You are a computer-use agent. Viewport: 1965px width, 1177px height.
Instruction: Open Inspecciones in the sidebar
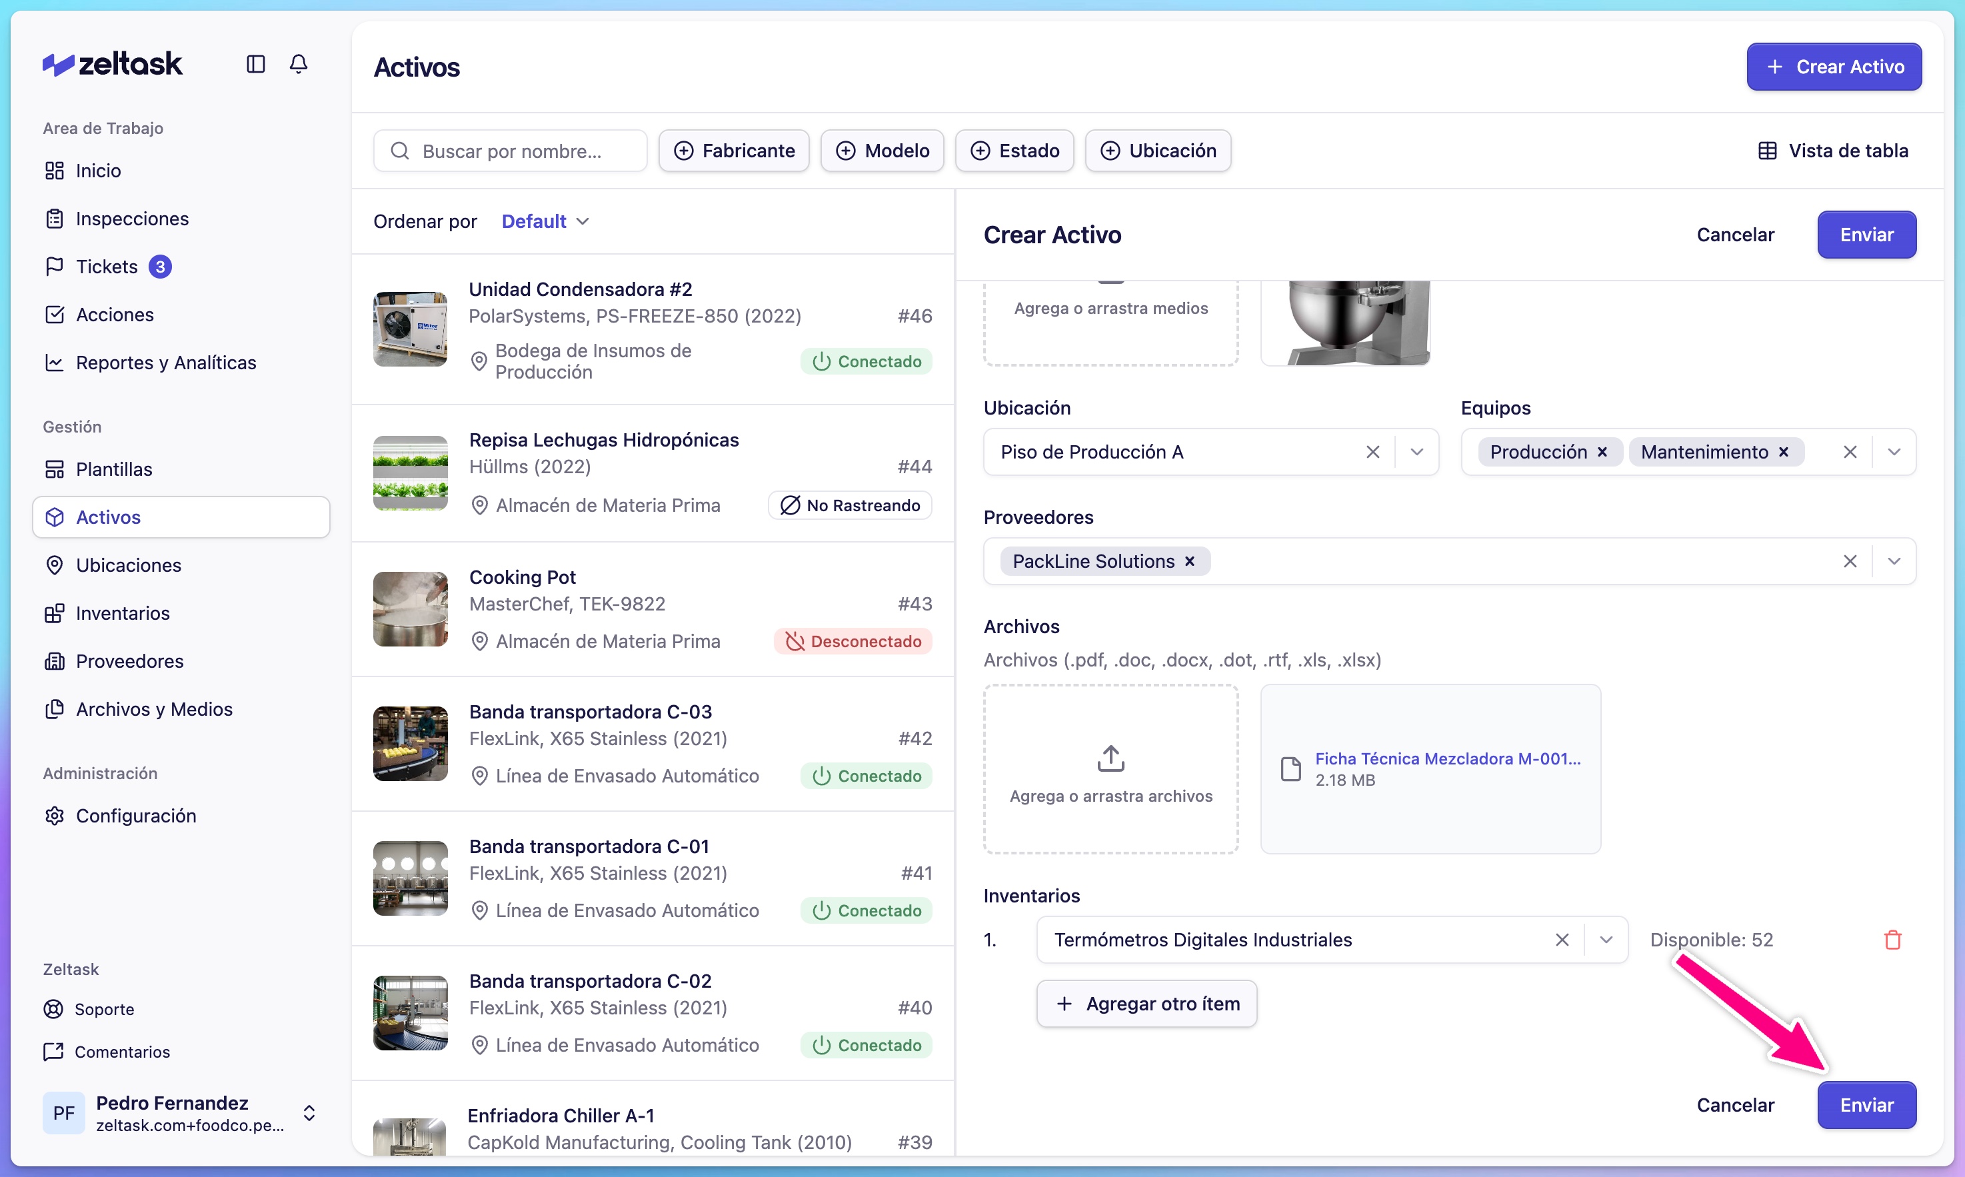click(131, 219)
